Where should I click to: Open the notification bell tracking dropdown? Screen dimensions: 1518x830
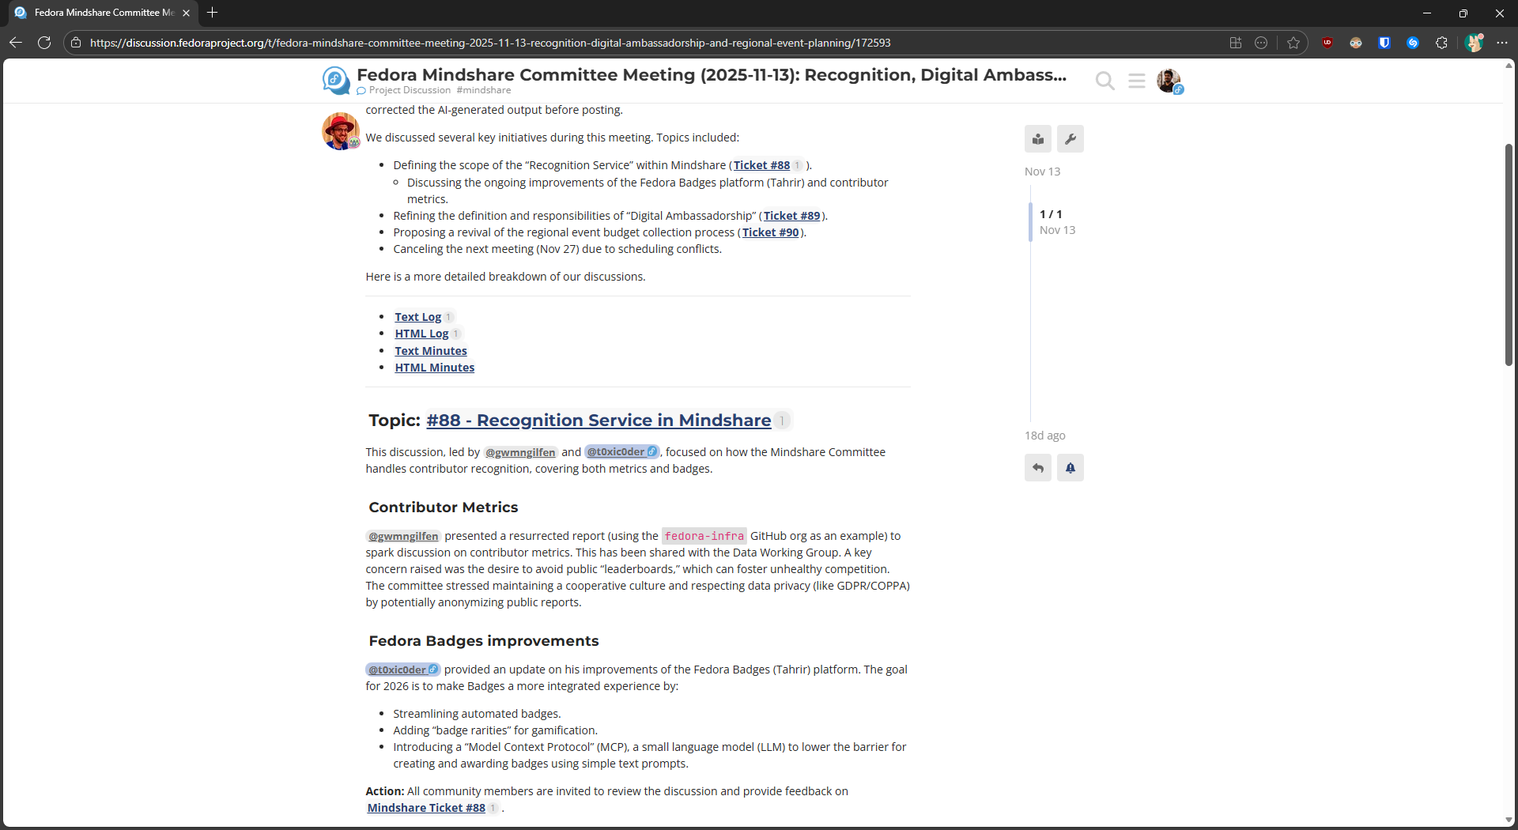pyautogui.click(x=1071, y=468)
